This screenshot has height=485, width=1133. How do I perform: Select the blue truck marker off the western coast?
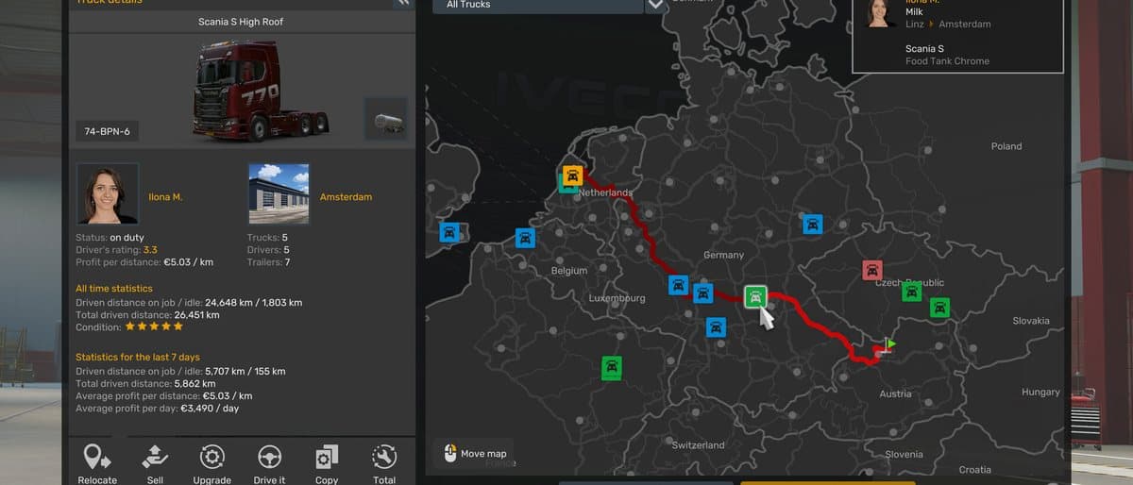450,232
